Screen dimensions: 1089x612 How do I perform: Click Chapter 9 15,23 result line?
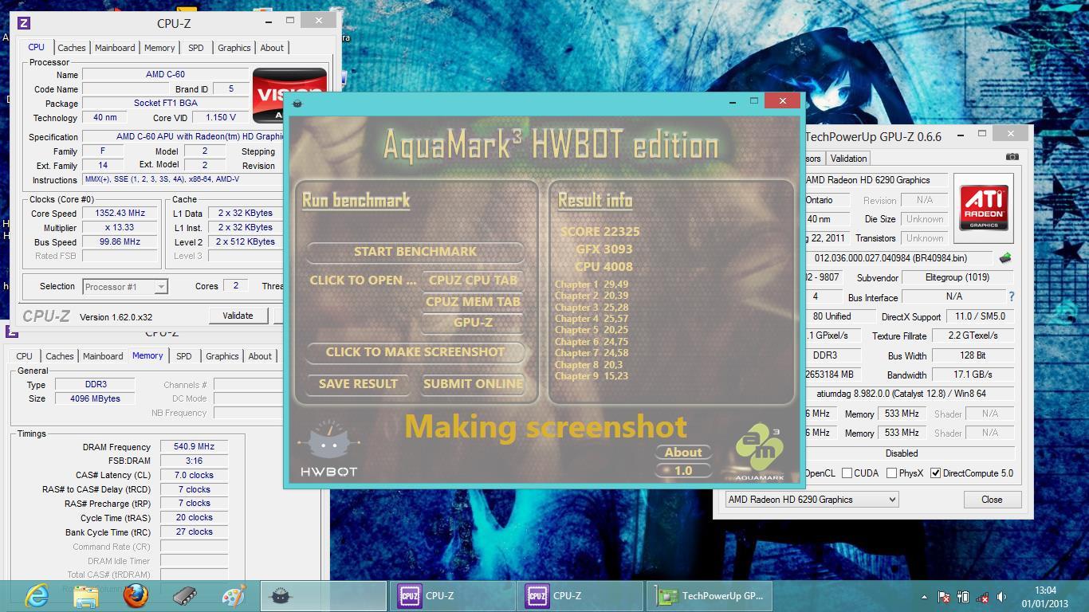pos(592,376)
